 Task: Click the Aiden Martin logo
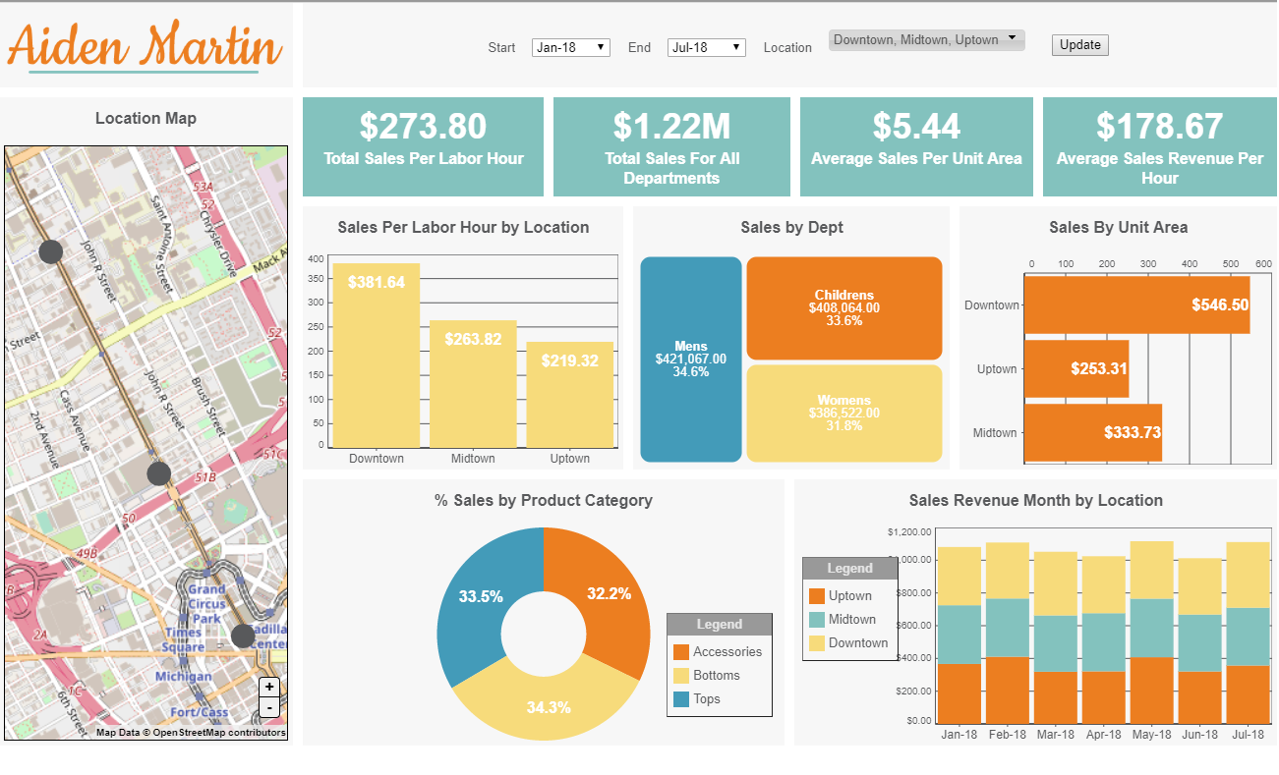(145, 45)
